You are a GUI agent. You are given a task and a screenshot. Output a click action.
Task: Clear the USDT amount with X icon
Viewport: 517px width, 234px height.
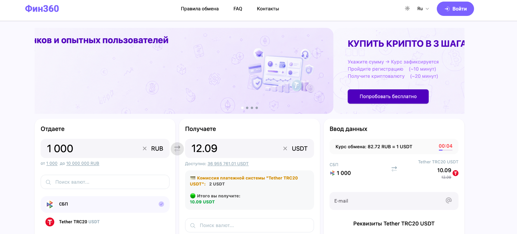tap(285, 148)
